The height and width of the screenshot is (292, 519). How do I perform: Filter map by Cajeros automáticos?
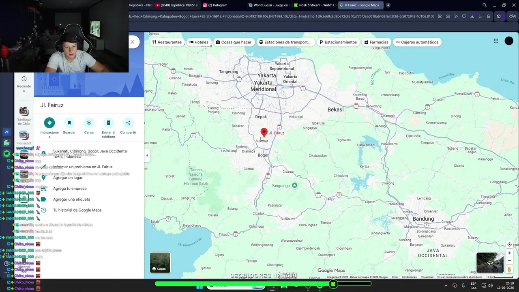coord(417,42)
